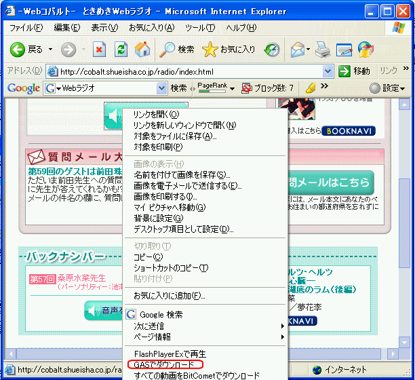This screenshot has height=380, width=415.
Task: Choose 対象をファイルに保存(A)...
Action: click(205, 136)
